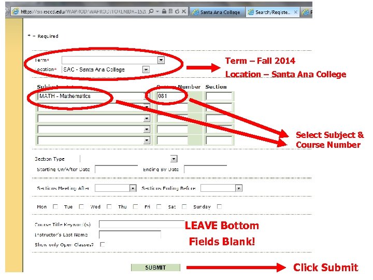The width and height of the screenshot is (373, 280).
Task: Click the Instructor's Last Name field
Action: click(x=130, y=234)
